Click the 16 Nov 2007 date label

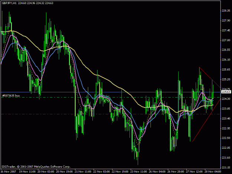(x=8, y=172)
